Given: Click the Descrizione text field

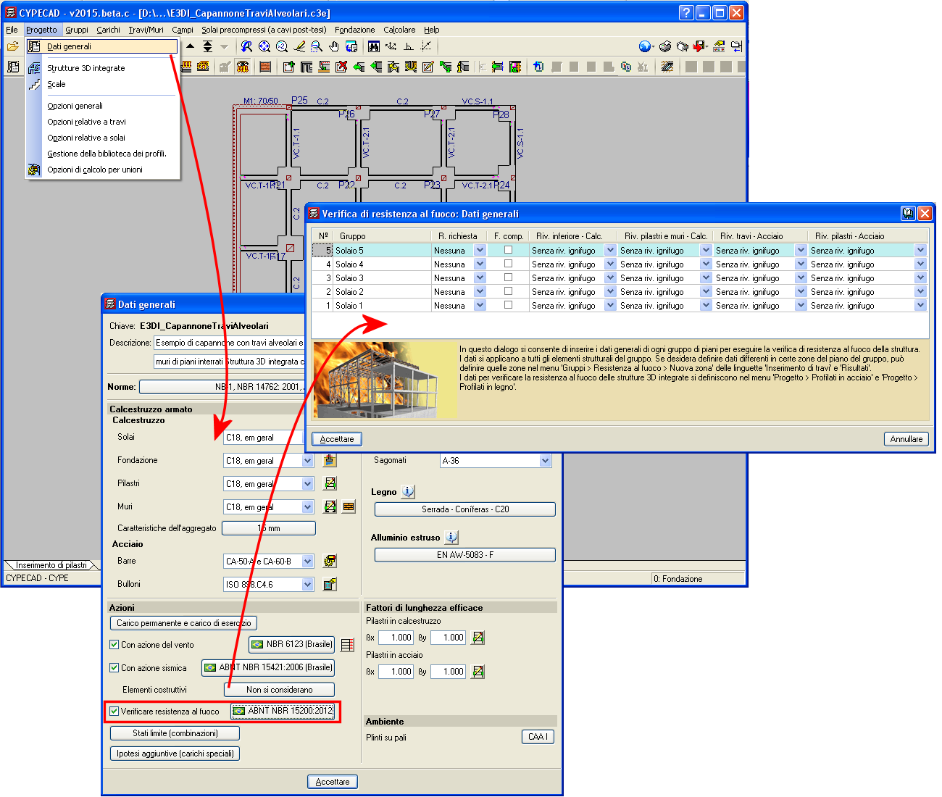Looking at the screenshot, I should click(x=229, y=343).
